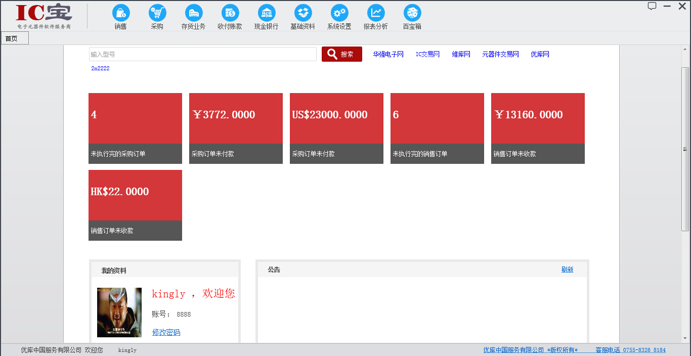691x356 pixels.
Task: Open the 未执行完的销售订单 tile showing 6
Action: pyautogui.click(x=437, y=128)
